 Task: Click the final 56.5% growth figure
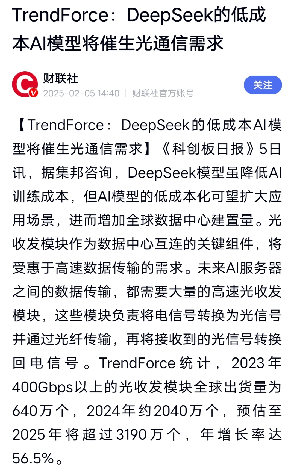tap(33, 458)
